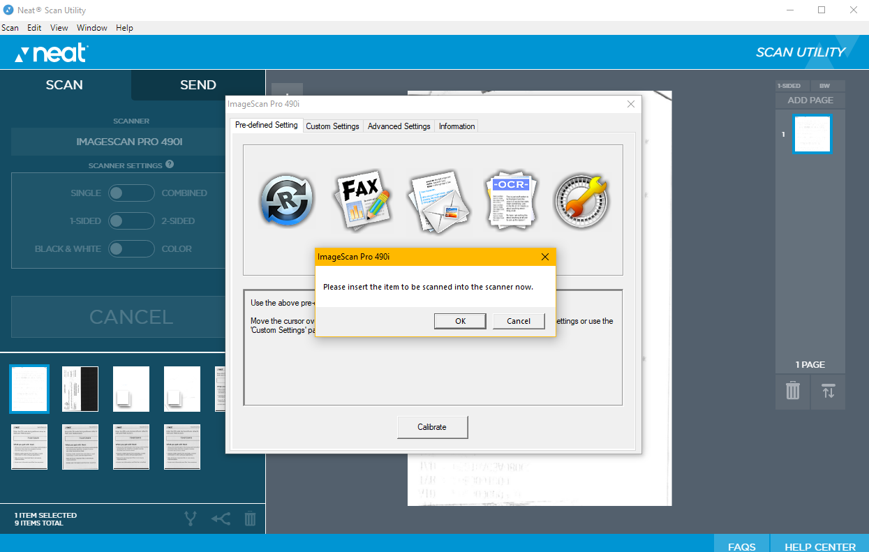Close the insert item message box
Image resolution: width=869 pixels, height=552 pixels.
click(x=545, y=257)
